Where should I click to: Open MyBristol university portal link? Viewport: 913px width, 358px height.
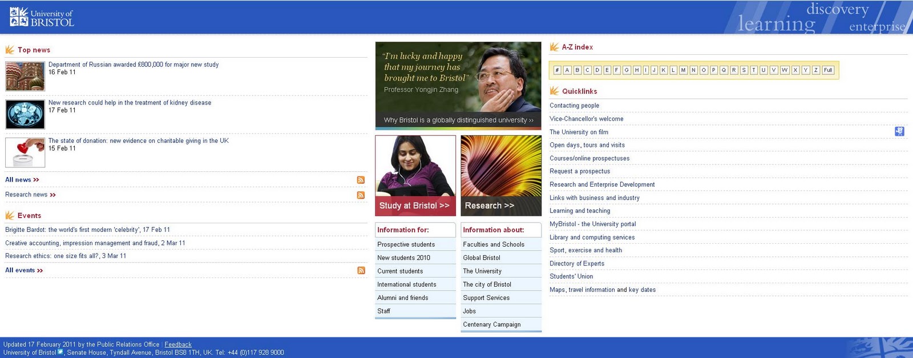tap(592, 224)
